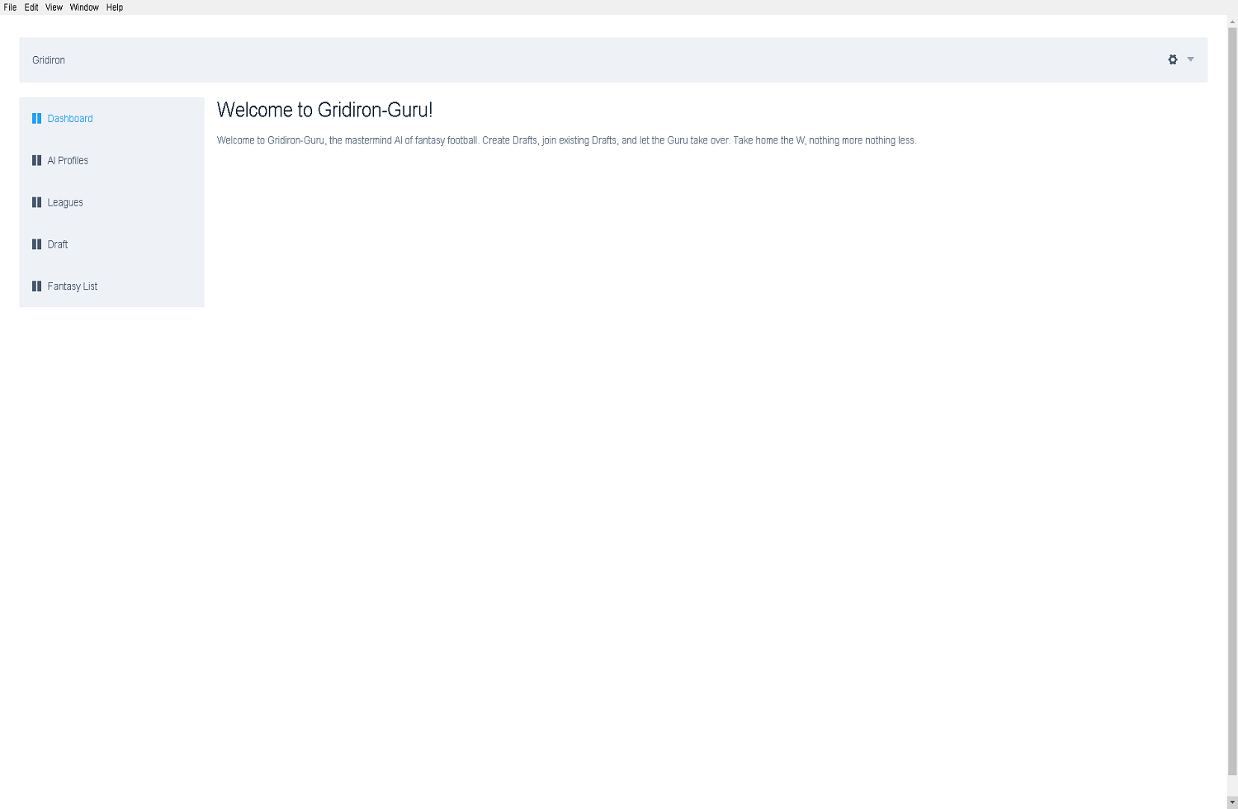
Task: Open the Window menu
Action: click(84, 7)
